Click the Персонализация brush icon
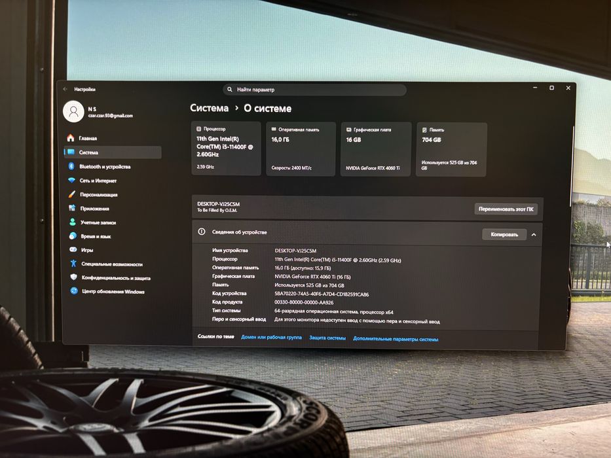Screen dimensions: 611x458 pos(71,194)
